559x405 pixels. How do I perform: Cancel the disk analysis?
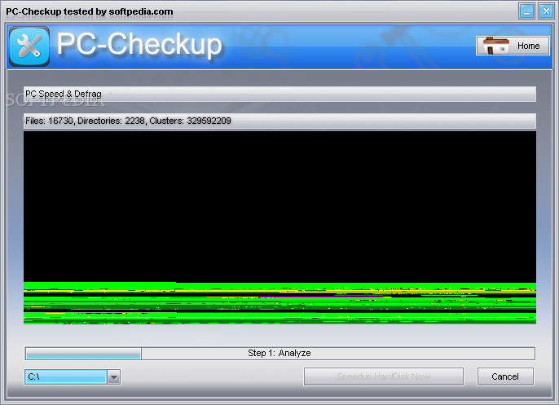[505, 376]
